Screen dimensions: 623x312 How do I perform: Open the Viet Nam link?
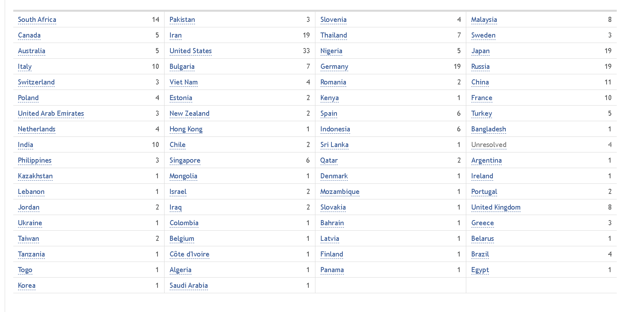point(183,82)
